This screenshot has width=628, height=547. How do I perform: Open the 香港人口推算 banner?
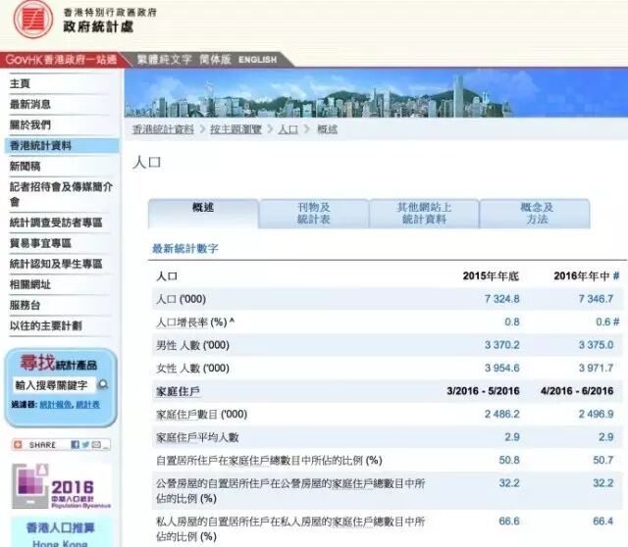(x=59, y=528)
